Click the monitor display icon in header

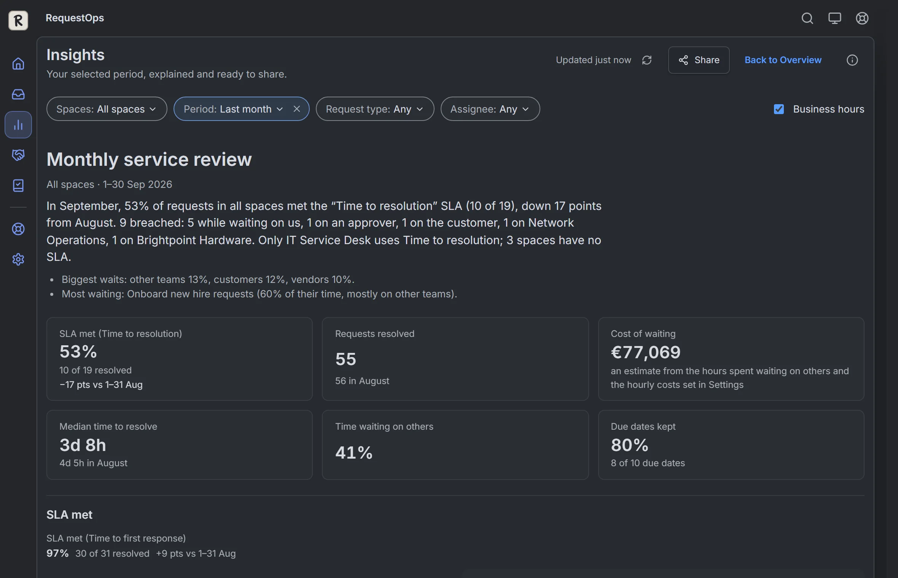click(834, 18)
